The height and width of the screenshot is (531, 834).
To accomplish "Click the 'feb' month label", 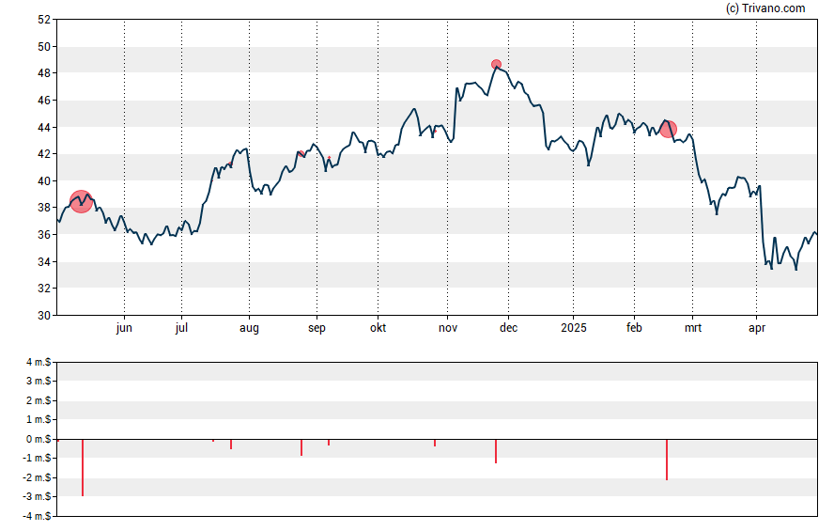I will [634, 328].
